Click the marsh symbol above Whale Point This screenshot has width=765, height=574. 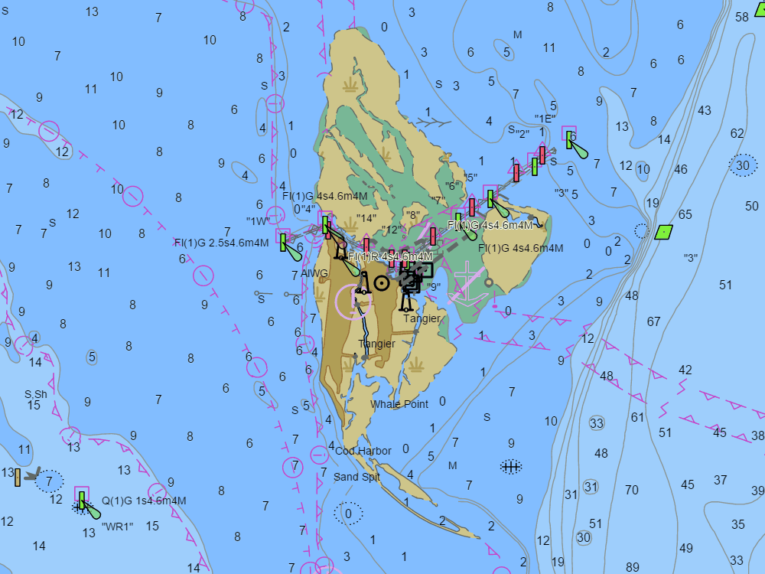pos(415,364)
